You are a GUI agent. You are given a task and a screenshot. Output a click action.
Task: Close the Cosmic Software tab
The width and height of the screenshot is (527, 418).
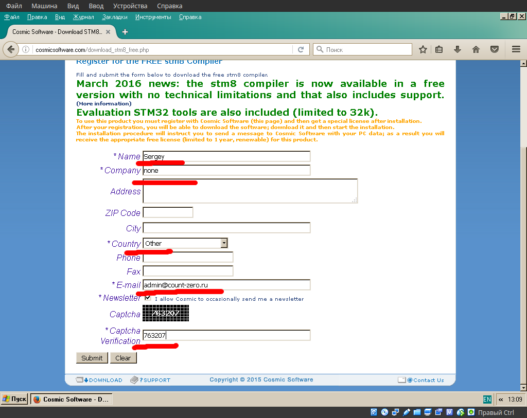108,32
